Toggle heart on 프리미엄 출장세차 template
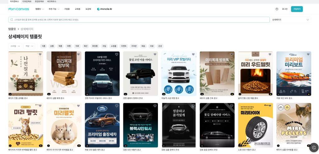 tap(117, 106)
